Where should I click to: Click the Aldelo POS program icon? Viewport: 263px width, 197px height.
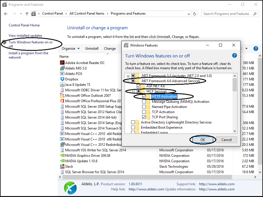tap(62, 74)
